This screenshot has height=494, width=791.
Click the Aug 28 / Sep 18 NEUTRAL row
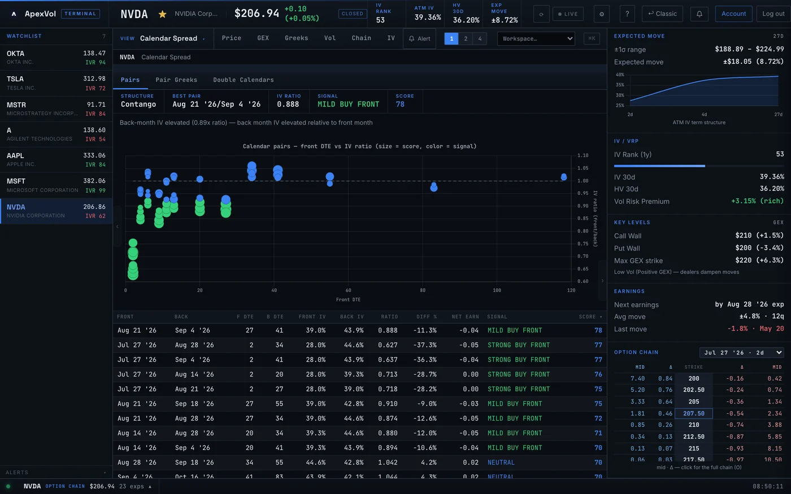(x=360, y=462)
